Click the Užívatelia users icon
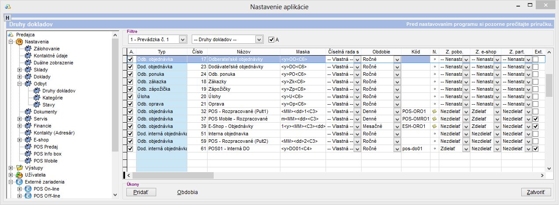Viewport: 559px width, 205px height. pyautogui.click(x=19, y=175)
